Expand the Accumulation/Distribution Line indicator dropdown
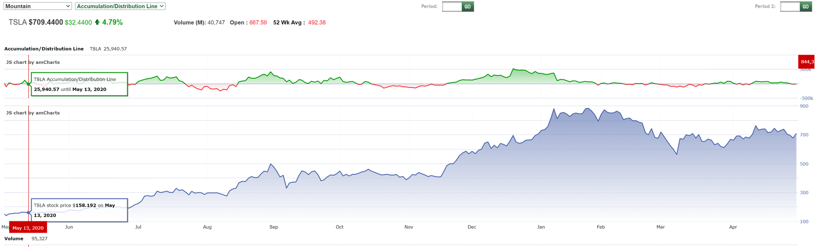 pos(120,6)
